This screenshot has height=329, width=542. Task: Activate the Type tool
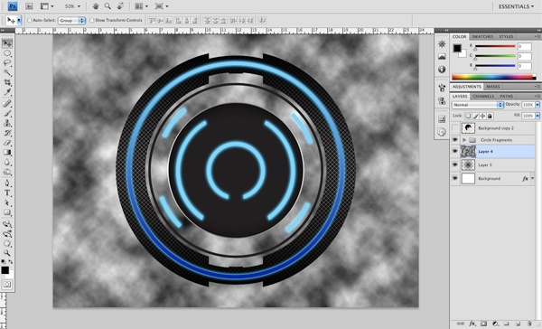pos(7,193)
